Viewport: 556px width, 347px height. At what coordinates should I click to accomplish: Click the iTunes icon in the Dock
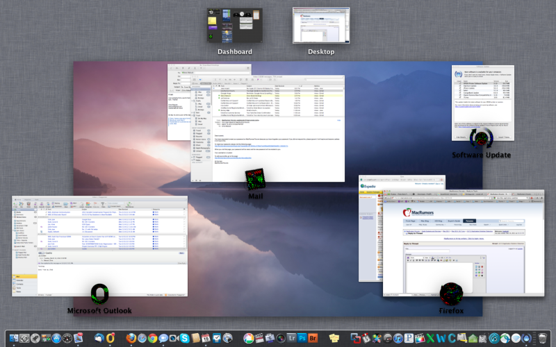click(x=398, y=338)
